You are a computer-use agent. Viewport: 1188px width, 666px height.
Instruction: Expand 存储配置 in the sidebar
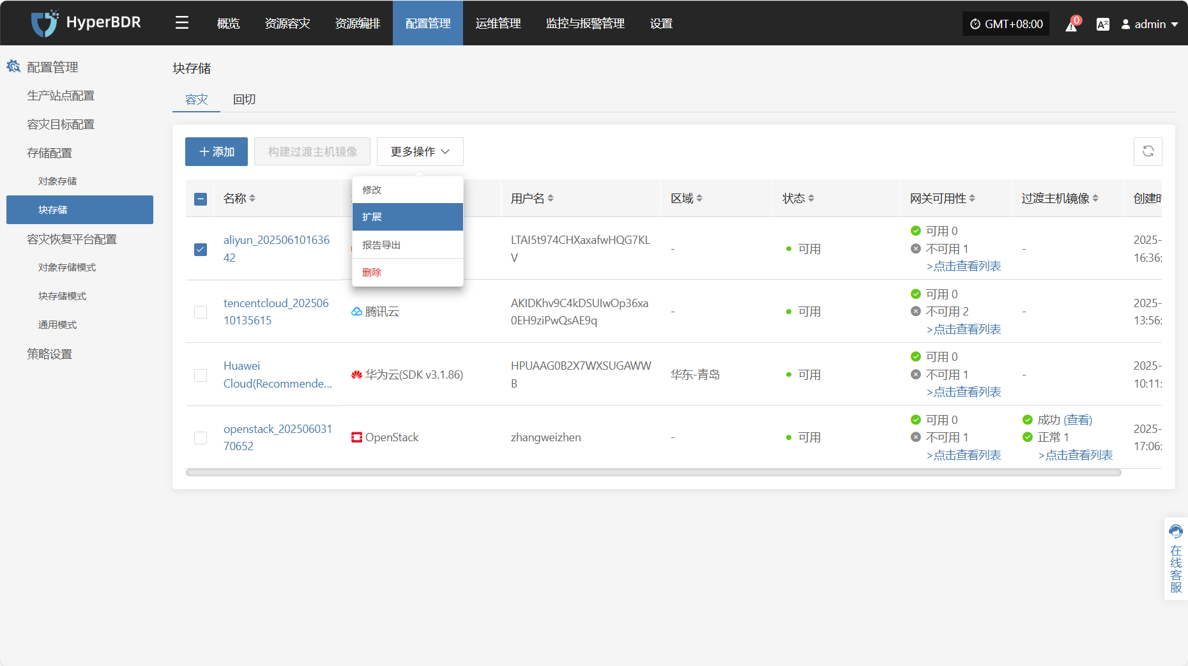pyautogui.click(x=50, y=153)
